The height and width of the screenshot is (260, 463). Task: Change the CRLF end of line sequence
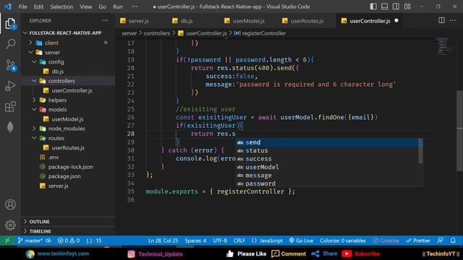(x=239, y=240)
